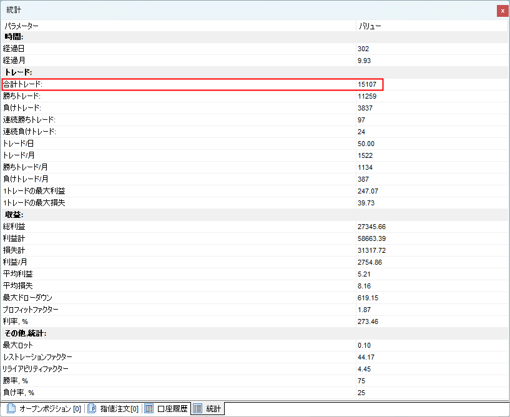Select the トレード/日 row label
Image resolution: width=510 pixels, height=417 pixels.
click(18, 144)
